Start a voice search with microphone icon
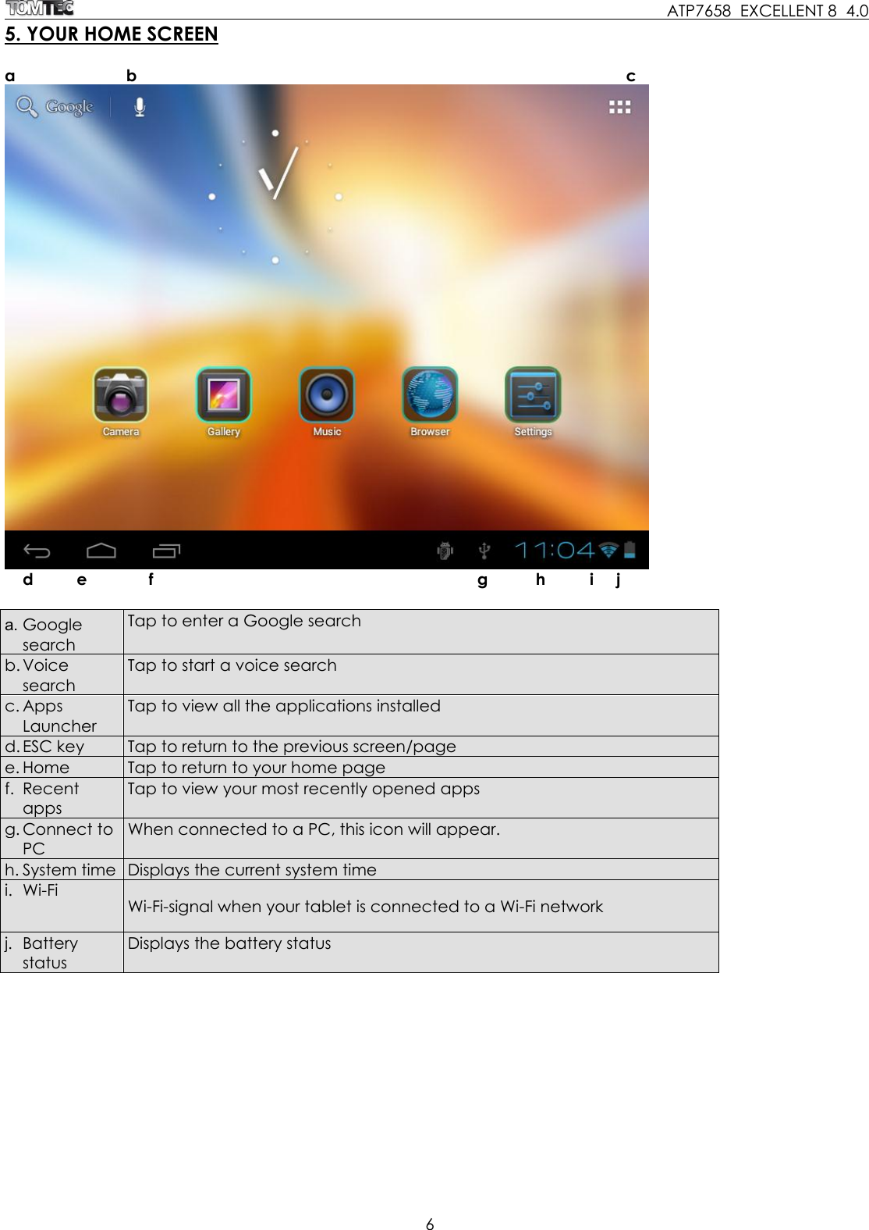Image resolution: width=869 pixels, height=1230 pixels. click(x=139, y=107)
